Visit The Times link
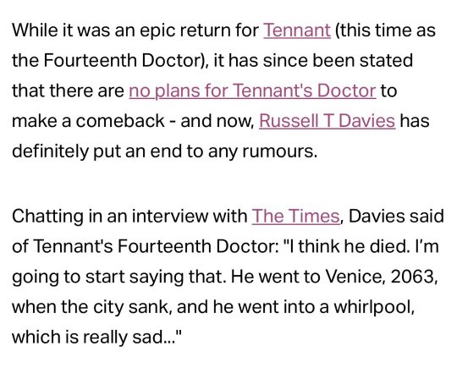 [x=295, y=217]
